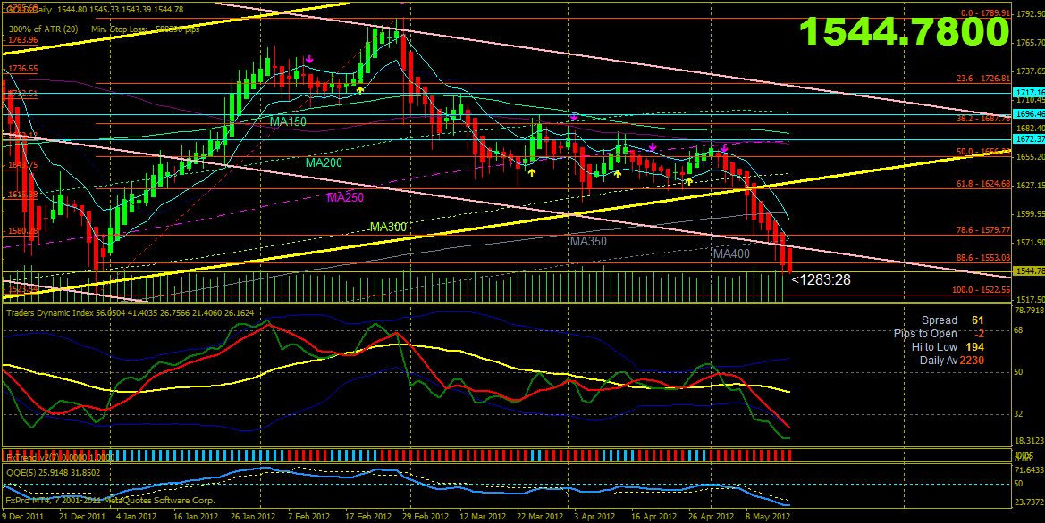The width and height of the screenshot is (1045, 523).
Task: Select the 61.8 - 1624.68 Fibonacci level label
Action: pos(982,184)
